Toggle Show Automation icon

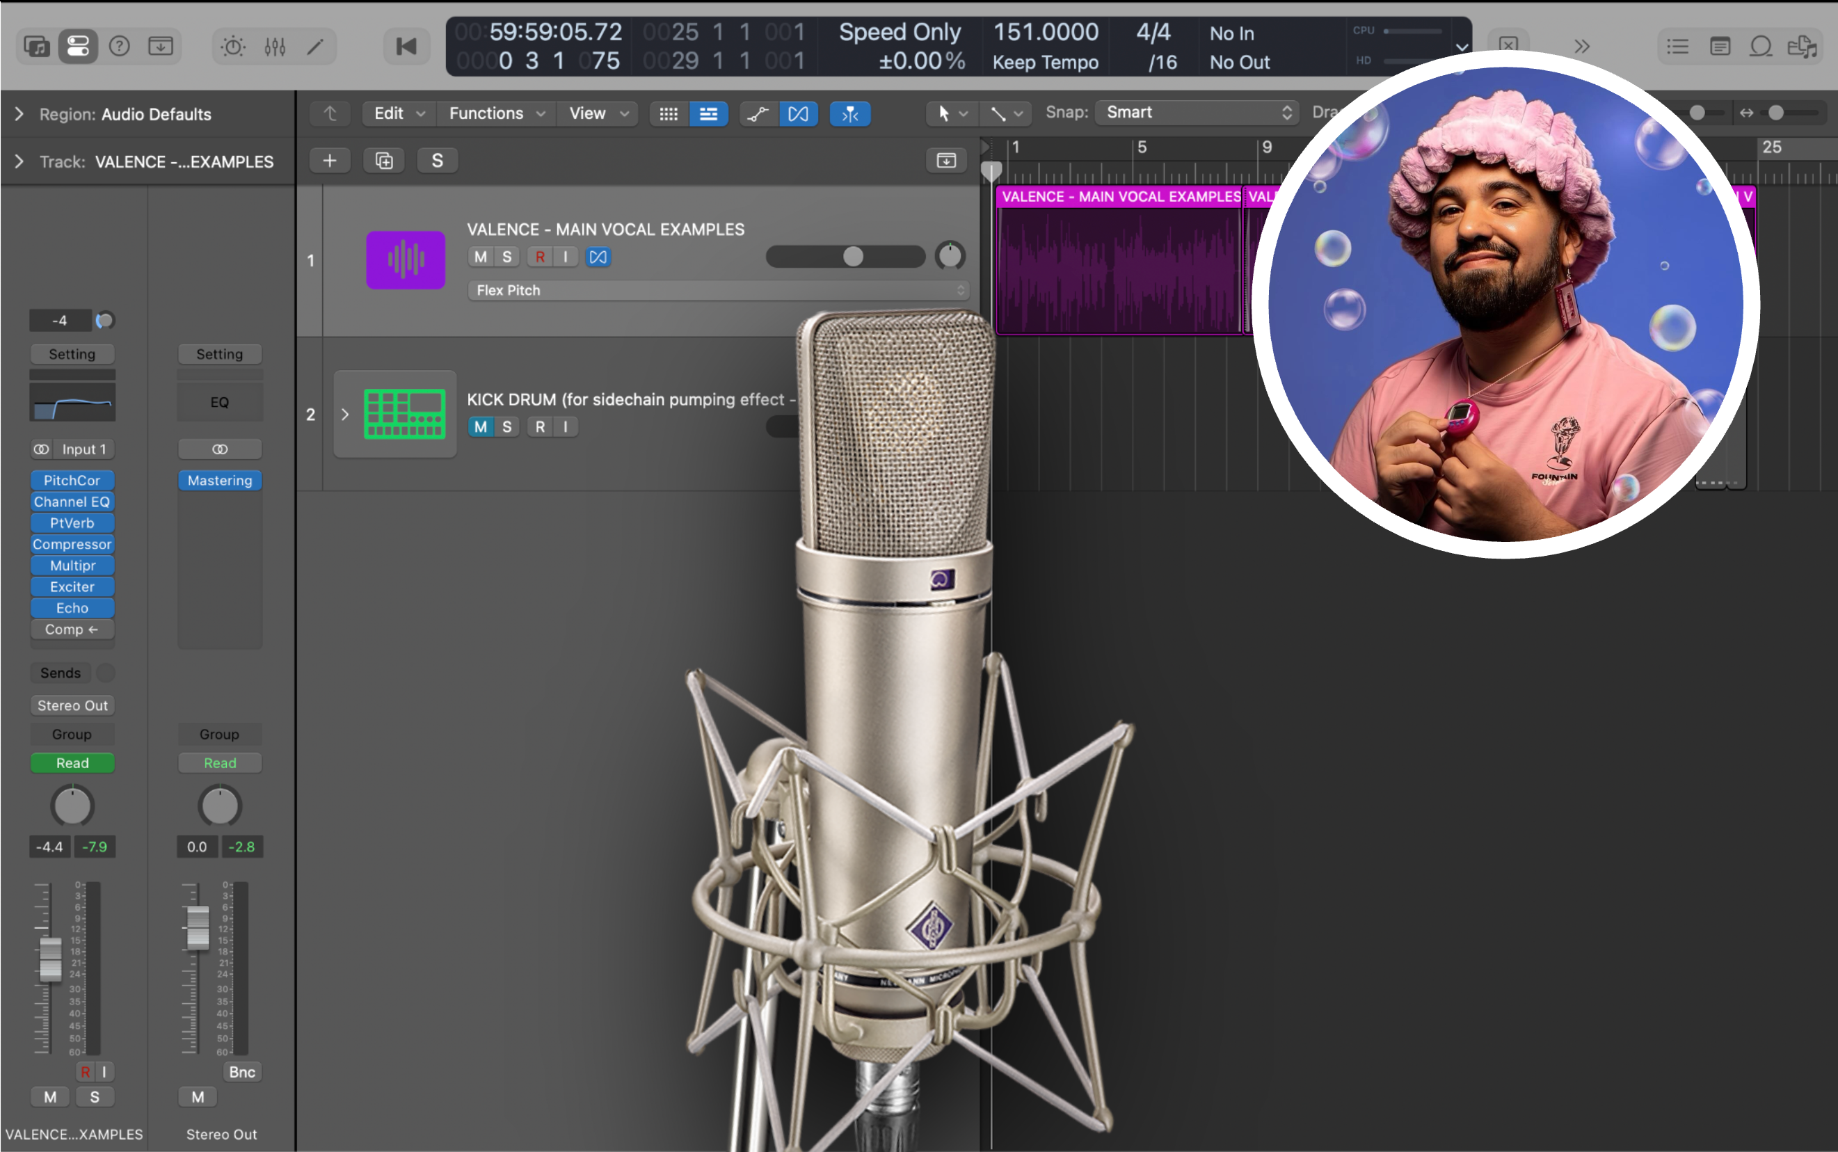pos(758,113)
